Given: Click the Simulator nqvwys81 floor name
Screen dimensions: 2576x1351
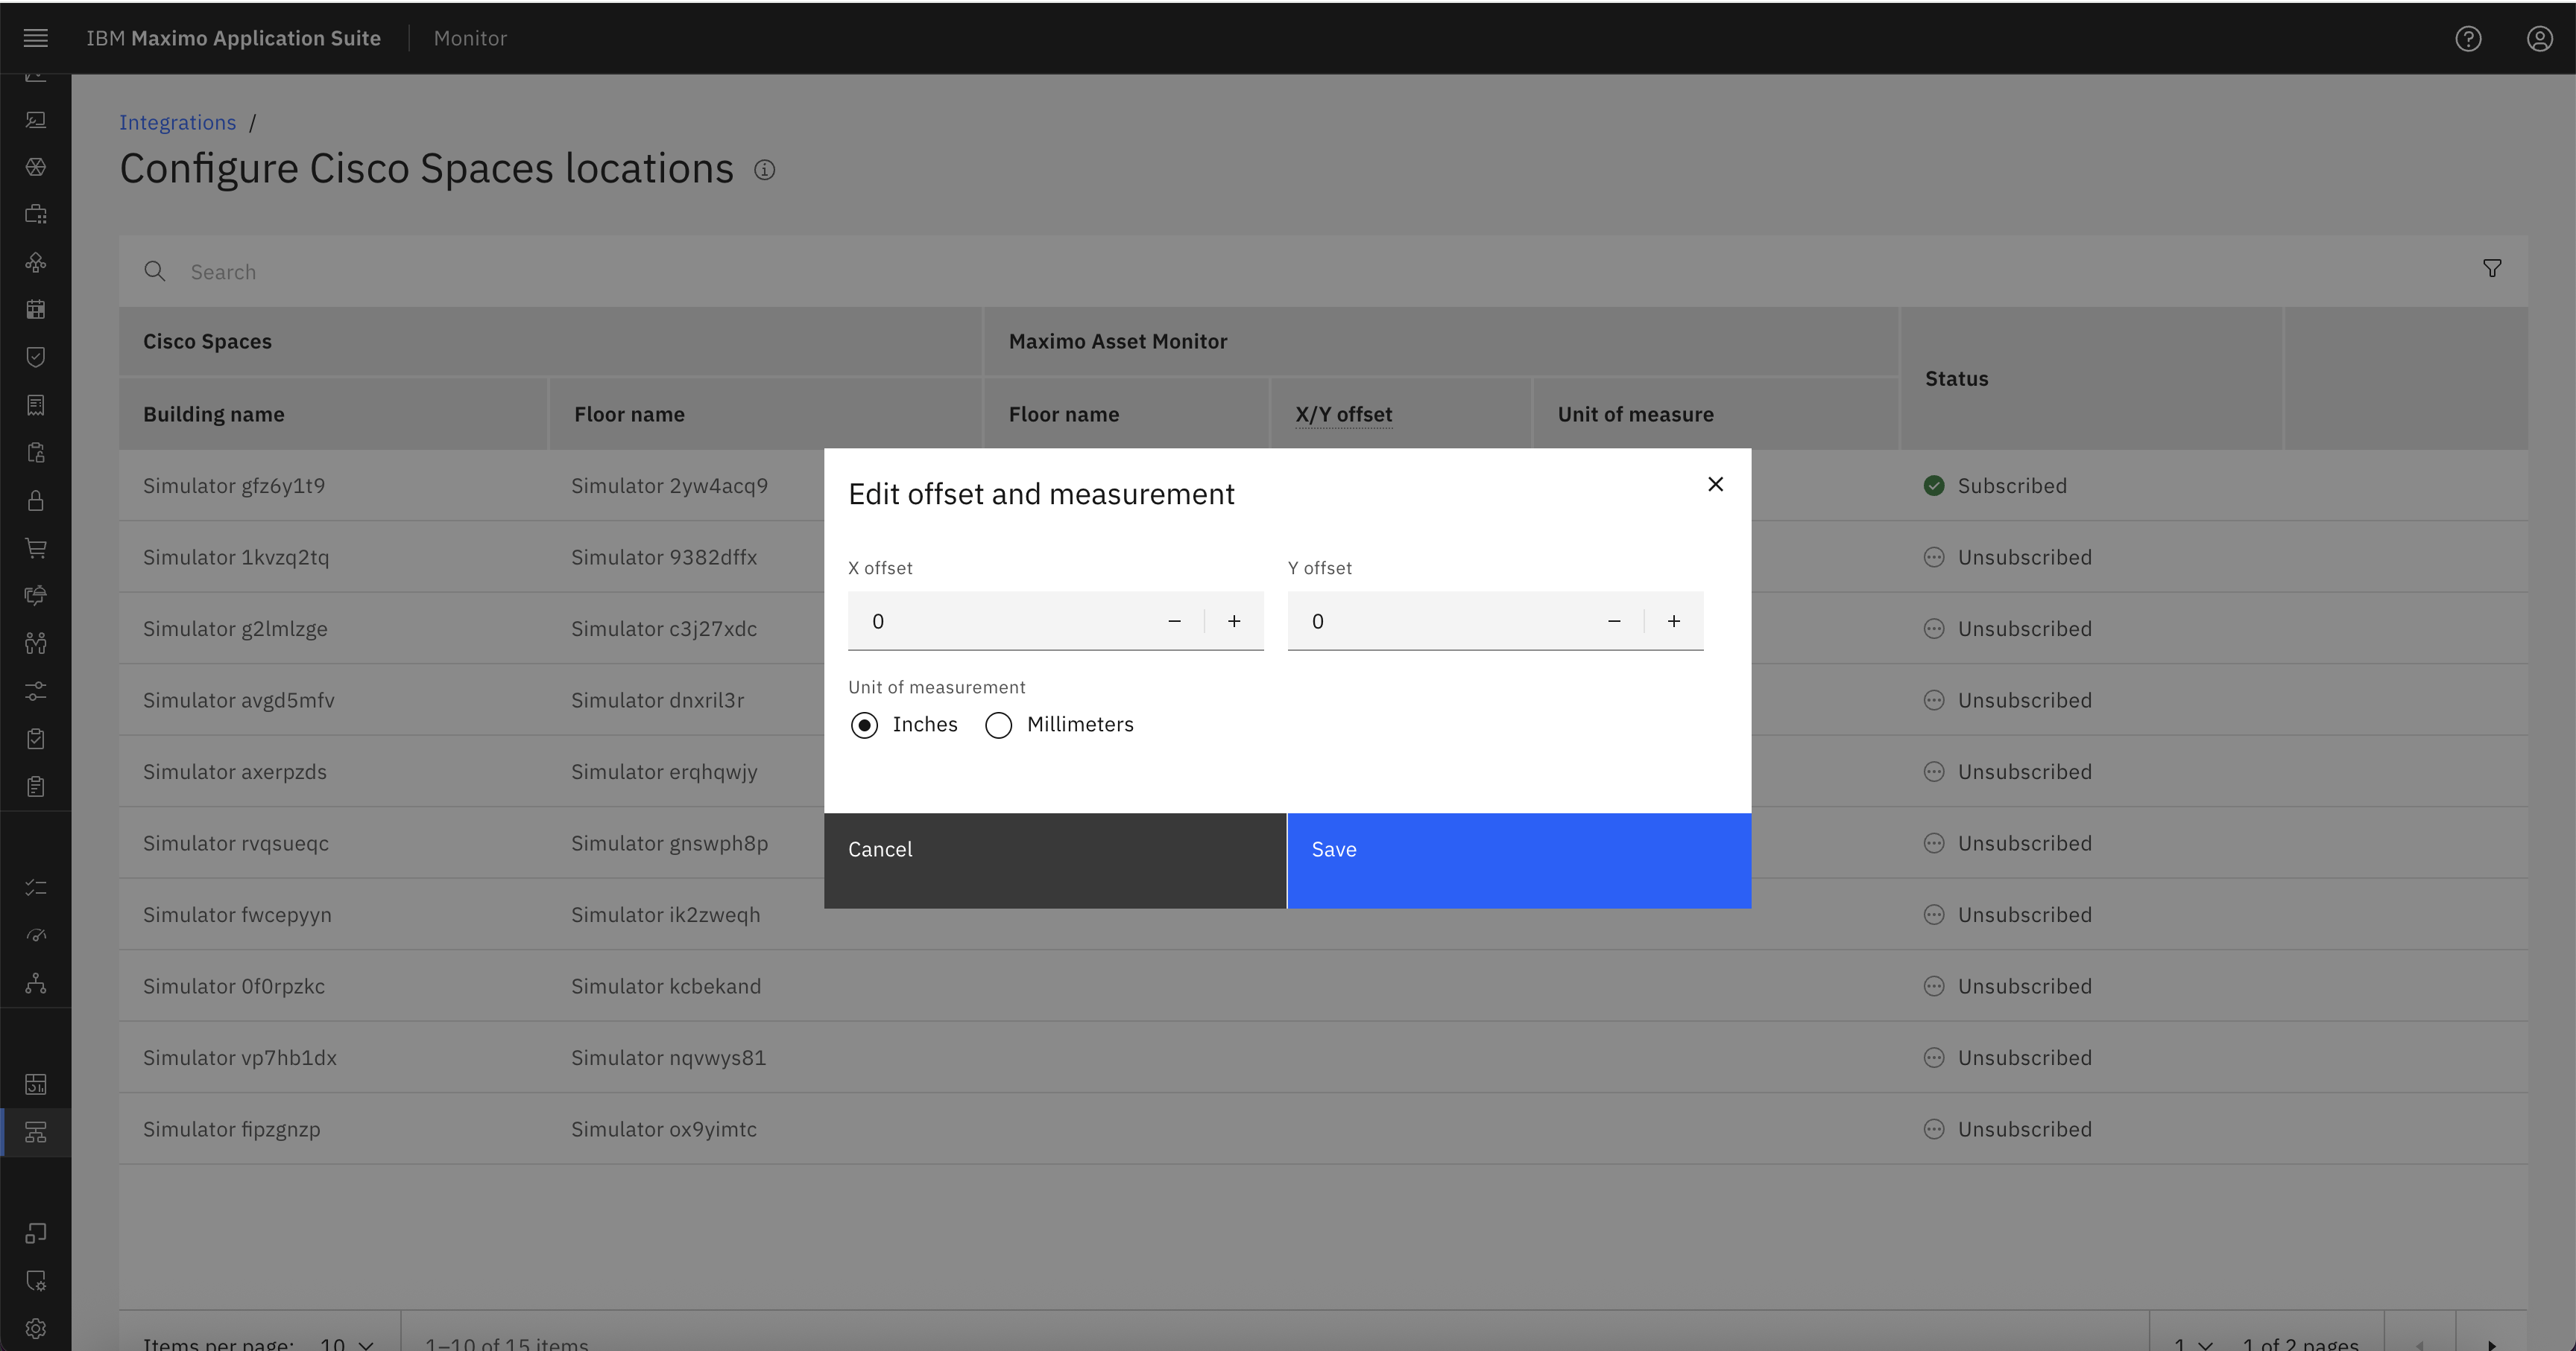Looking at the screenshot, I should point(668,1058).
